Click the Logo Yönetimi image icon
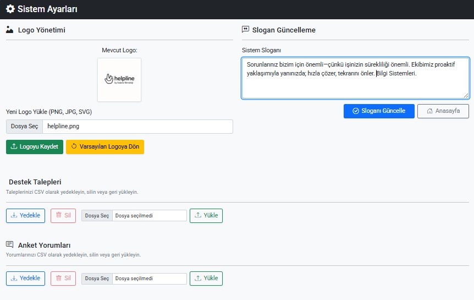Screen dimensions: 474x300 coord(9,30)
